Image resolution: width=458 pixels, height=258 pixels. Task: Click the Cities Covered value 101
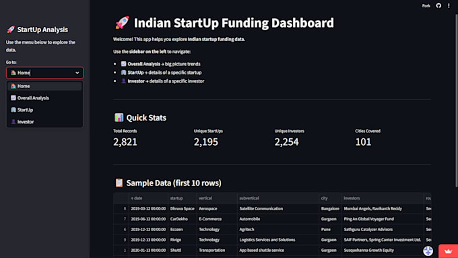click(x=363, y=142)
